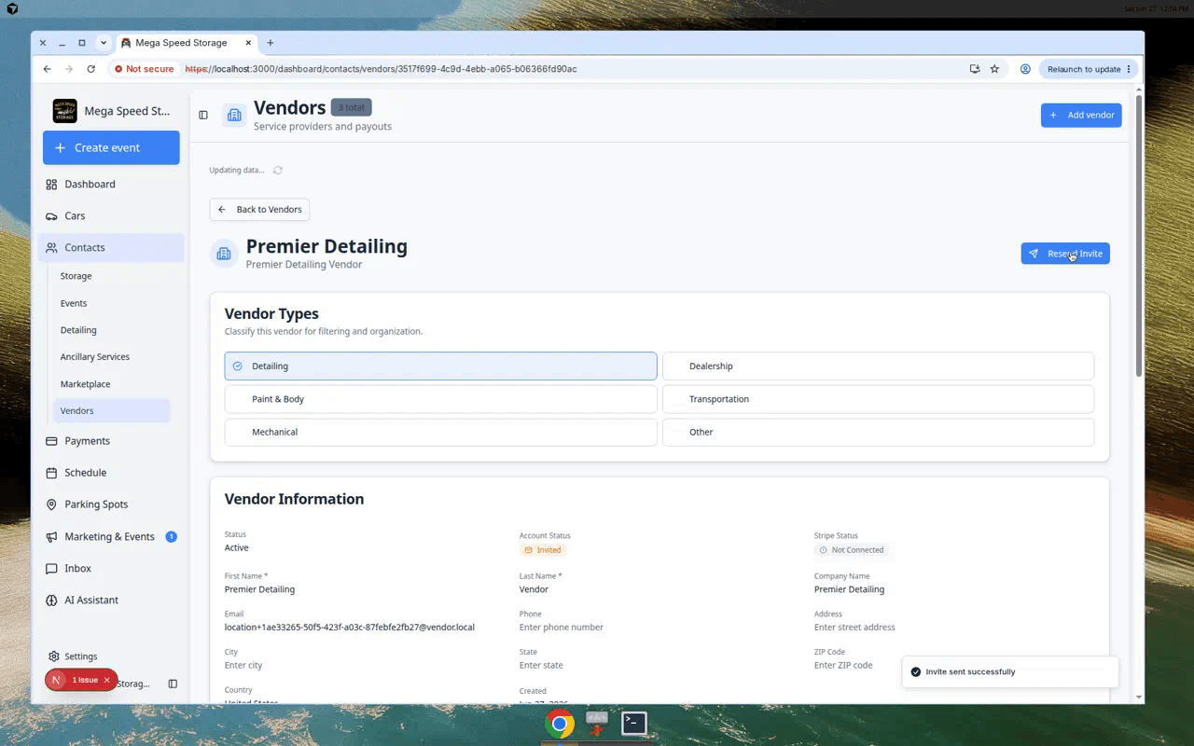Open Vendors under Contacts
The image size is (1194, 746).
[112, 411]
